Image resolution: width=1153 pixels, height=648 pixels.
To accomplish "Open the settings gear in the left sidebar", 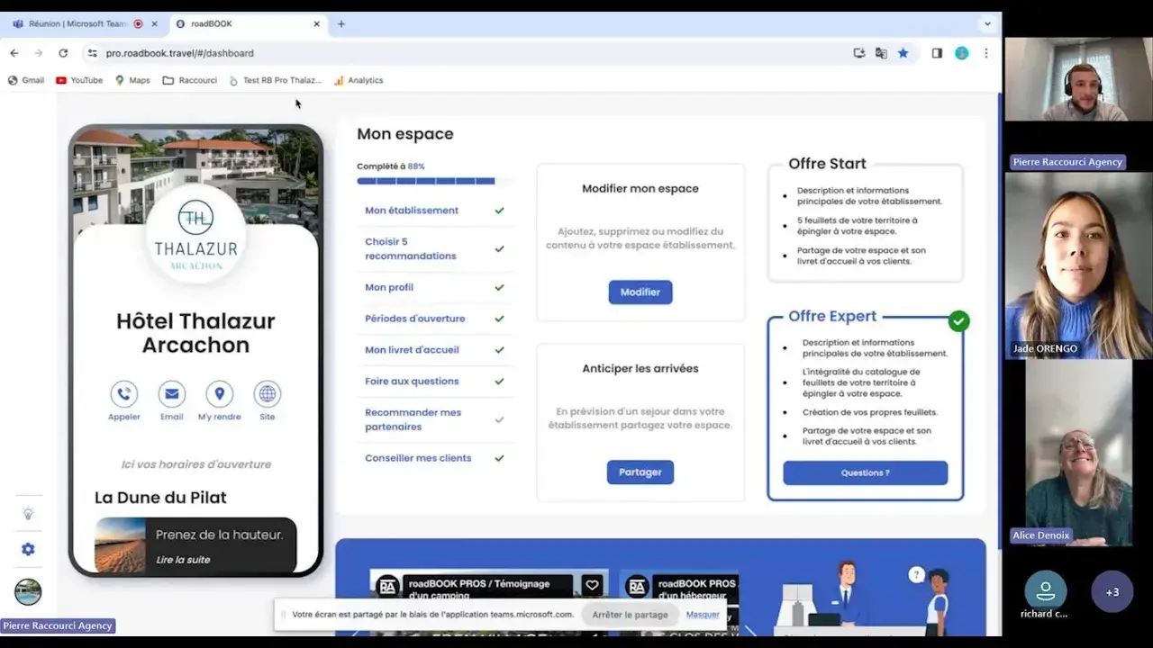I will click(28, 548).
